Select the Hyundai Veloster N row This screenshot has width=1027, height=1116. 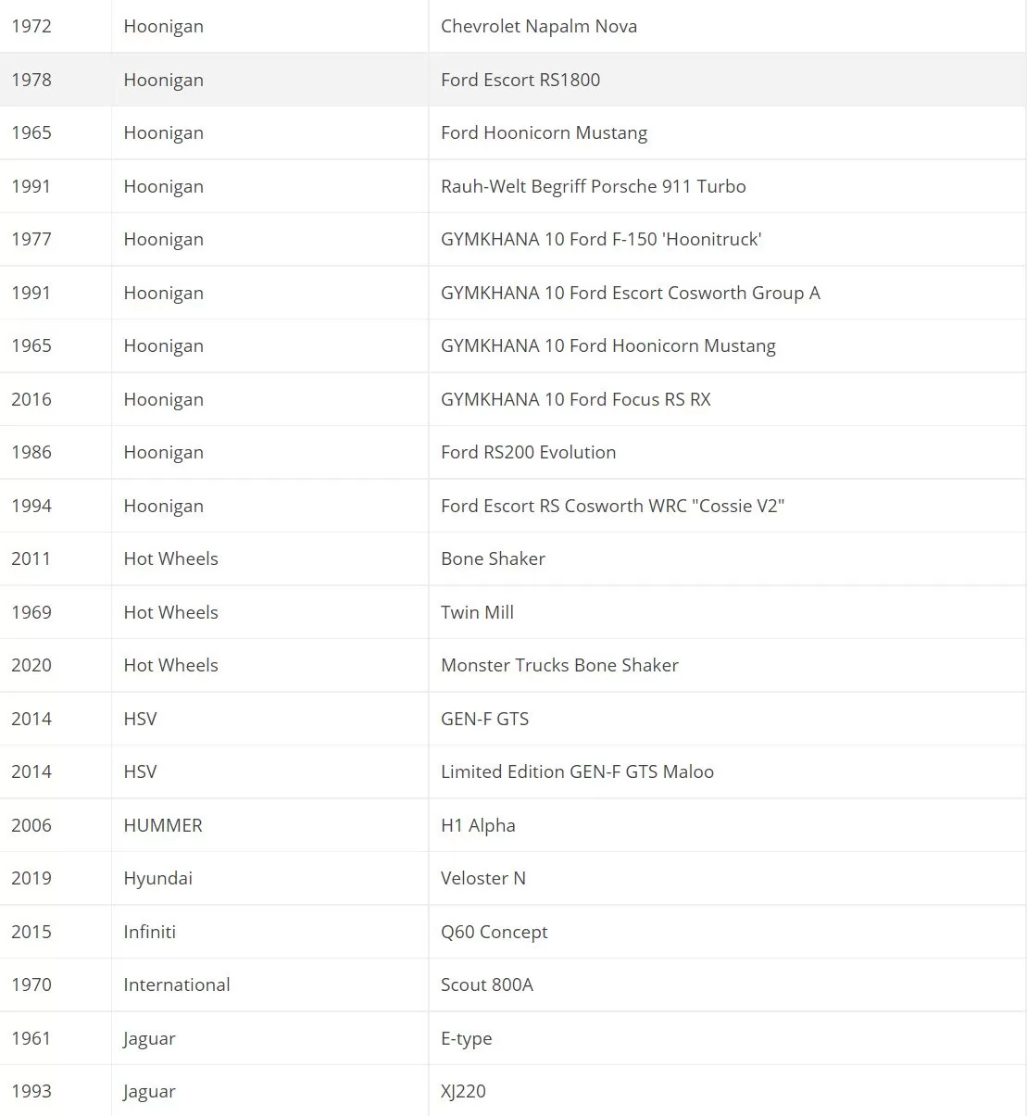pyautogui.click(x=513, y=878)
